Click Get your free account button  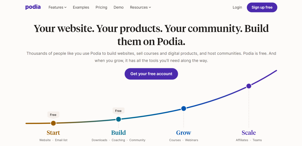(151, 74)
